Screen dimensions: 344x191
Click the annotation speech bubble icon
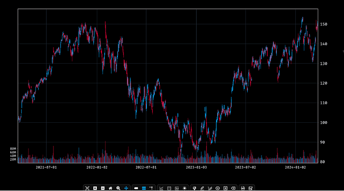[x=195, y=188]
